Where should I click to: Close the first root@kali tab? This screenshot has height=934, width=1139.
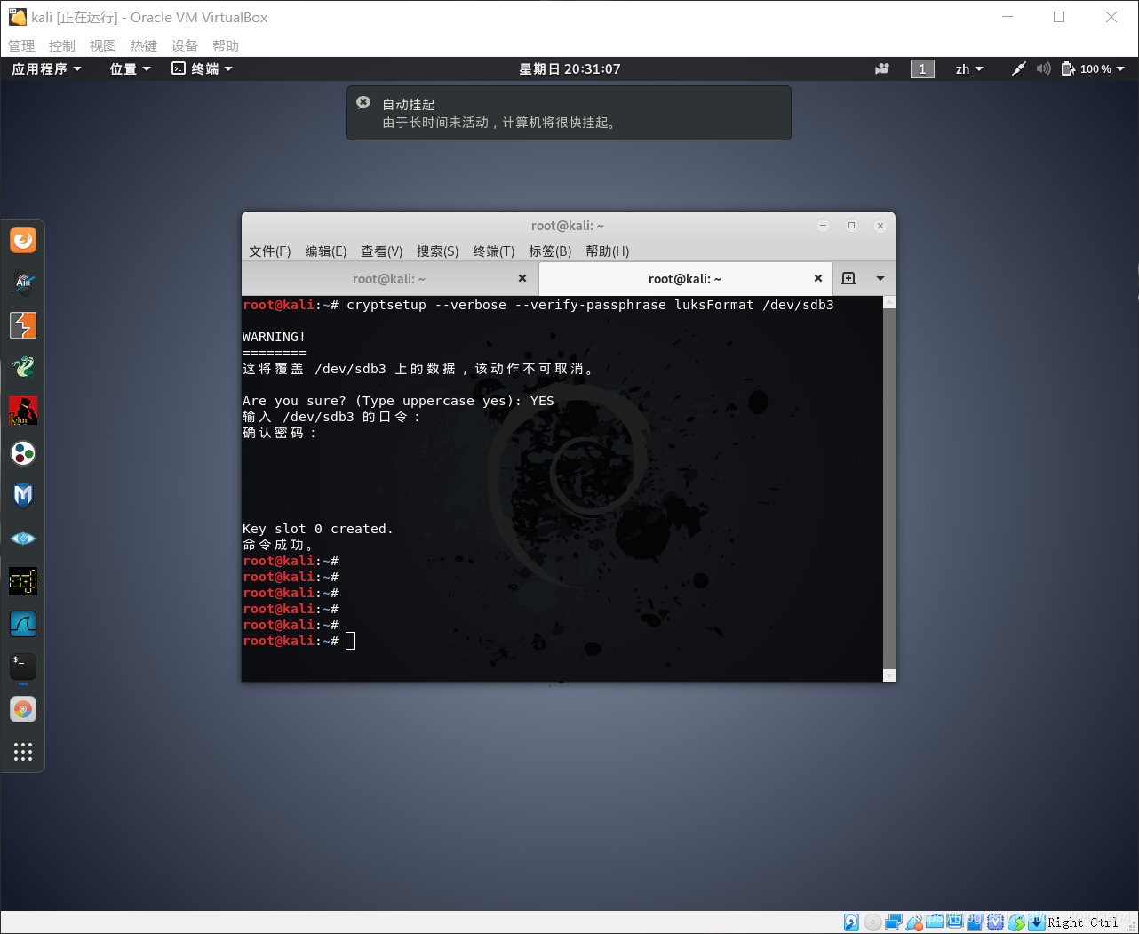tap(522, 278)
